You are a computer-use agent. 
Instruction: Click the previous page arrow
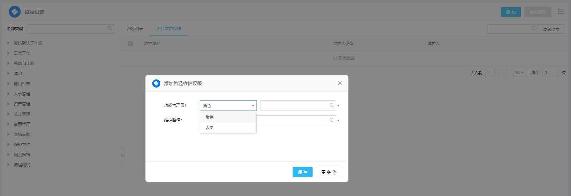point(489,73)
